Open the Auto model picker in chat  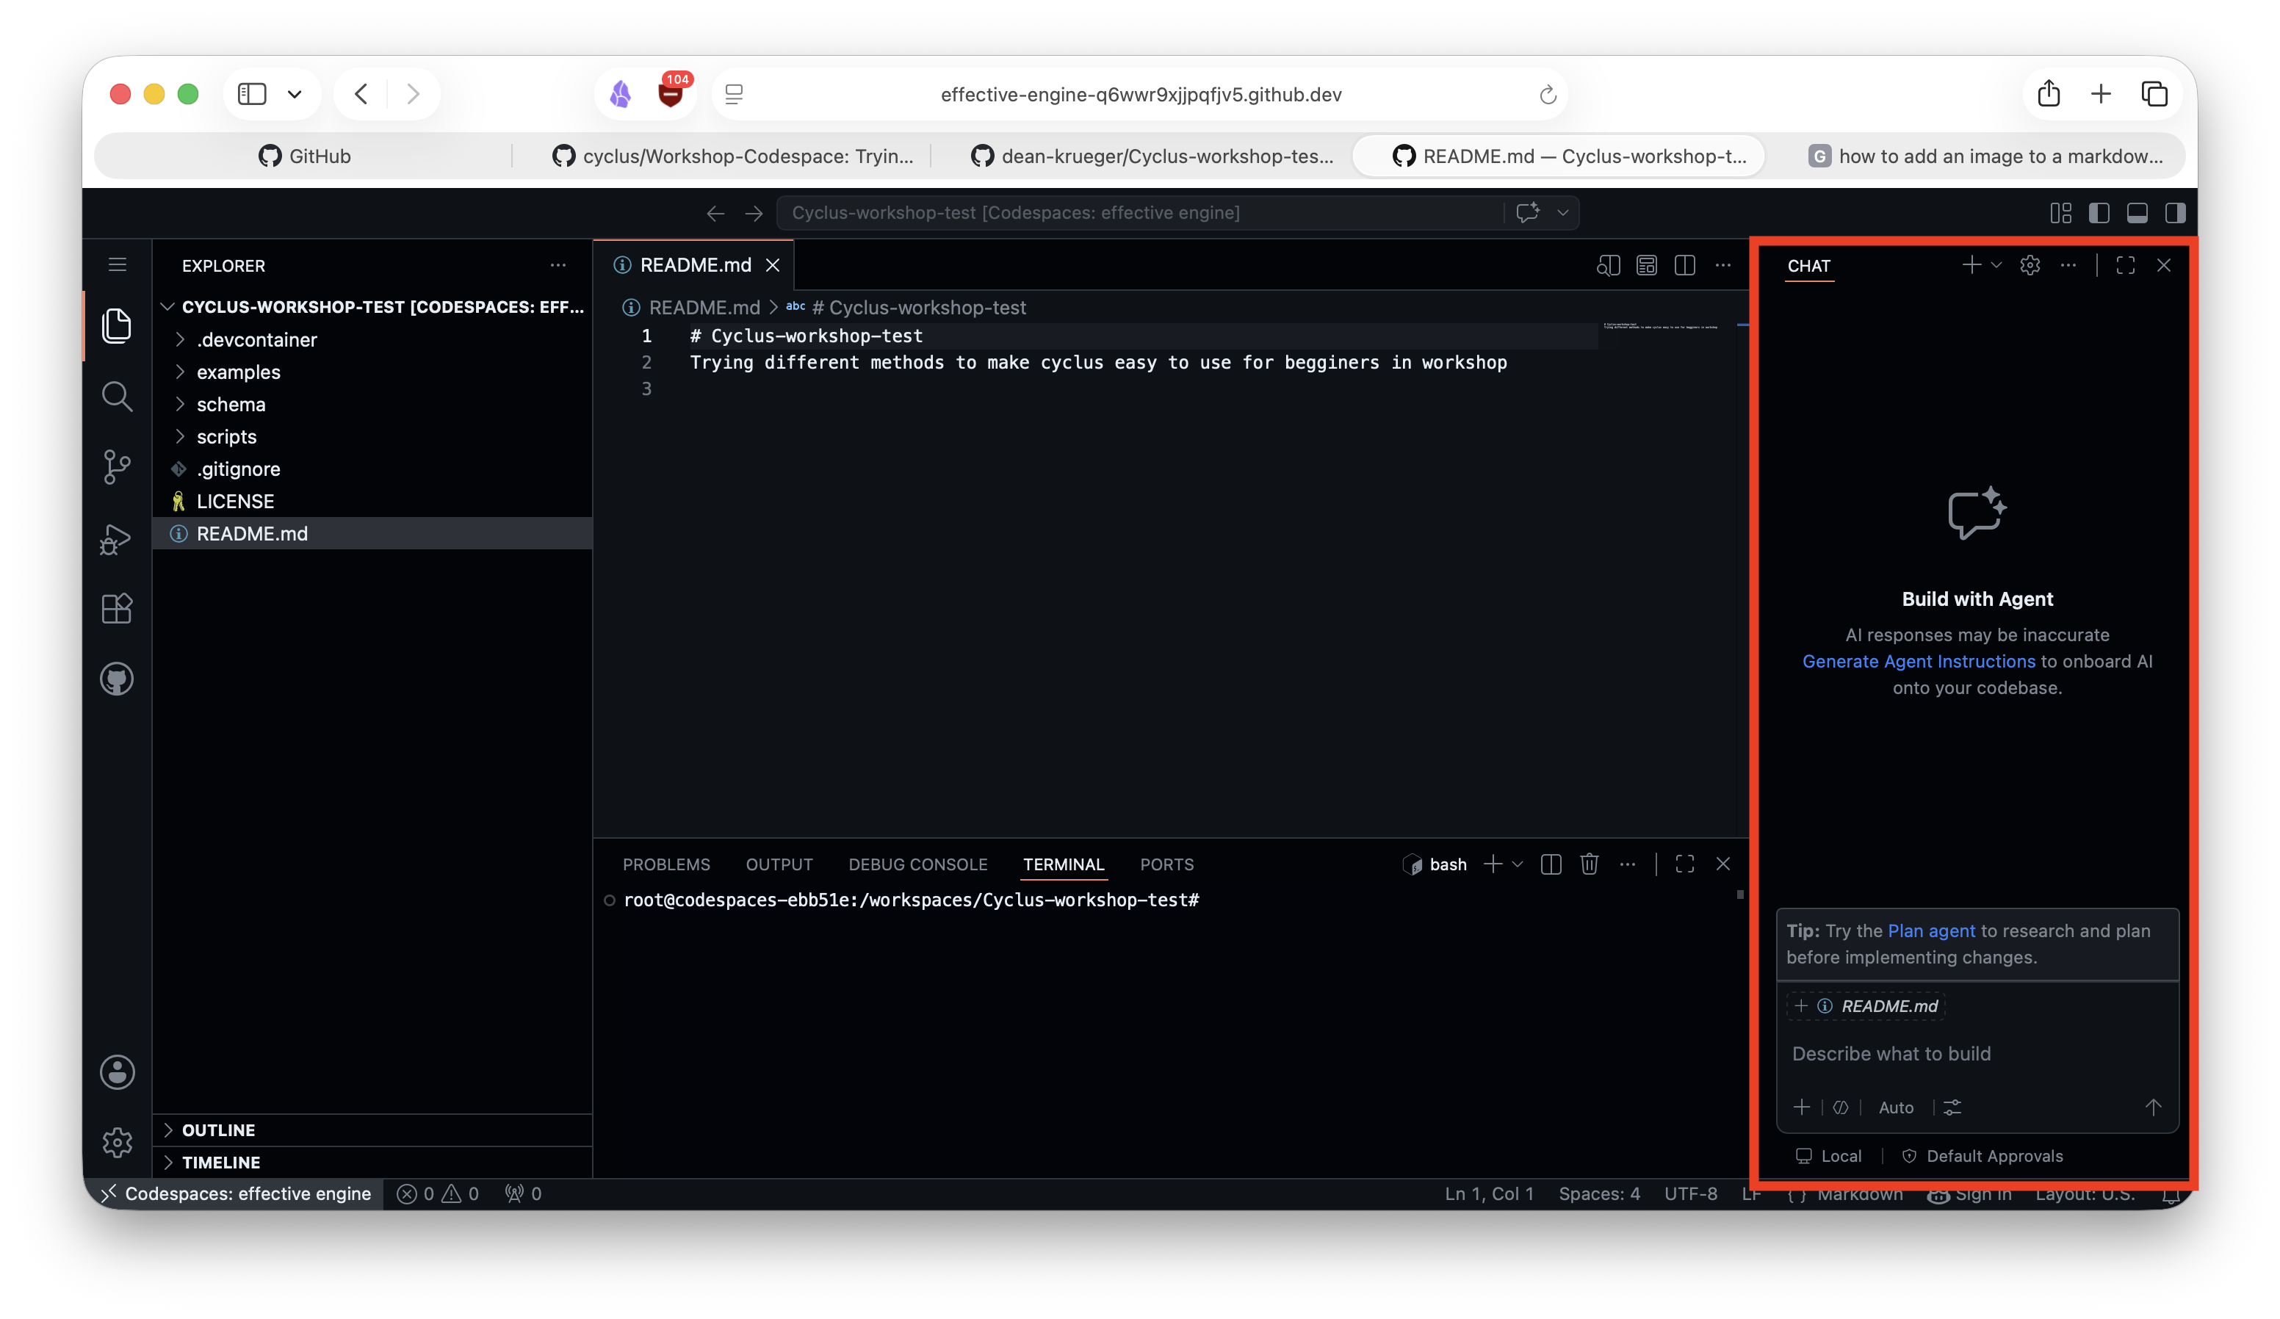click(x=1897, y=1107)
